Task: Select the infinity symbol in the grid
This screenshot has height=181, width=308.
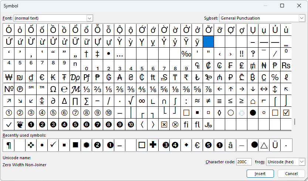Action: [x=142, y=101]
